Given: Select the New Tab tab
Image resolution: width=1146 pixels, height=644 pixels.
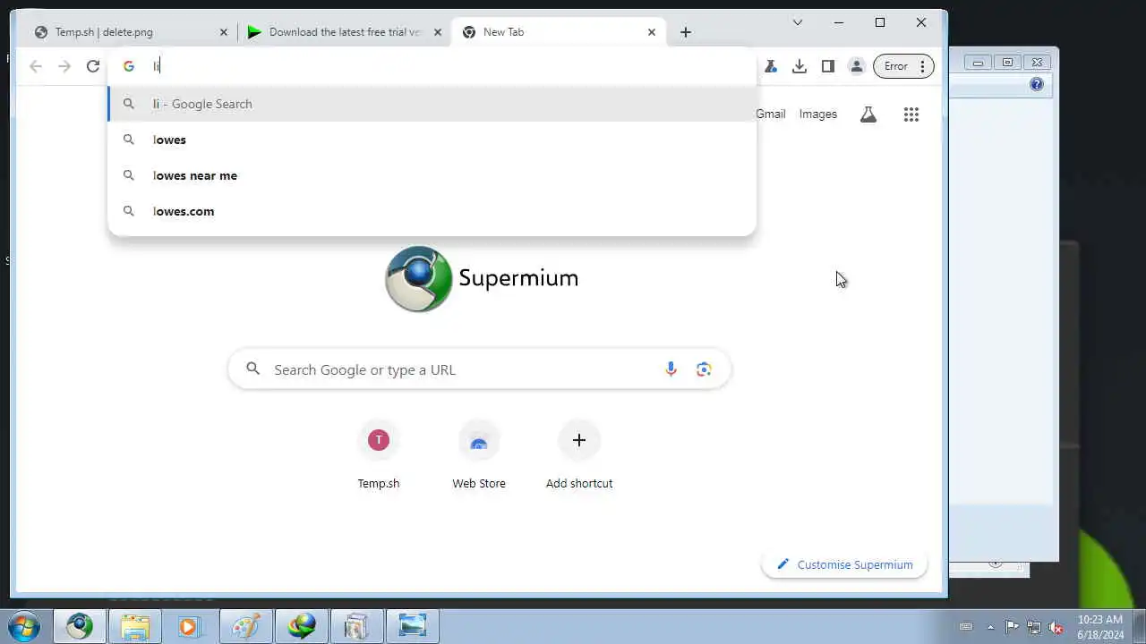Looking at the screenshot, I should coord(559,32).
